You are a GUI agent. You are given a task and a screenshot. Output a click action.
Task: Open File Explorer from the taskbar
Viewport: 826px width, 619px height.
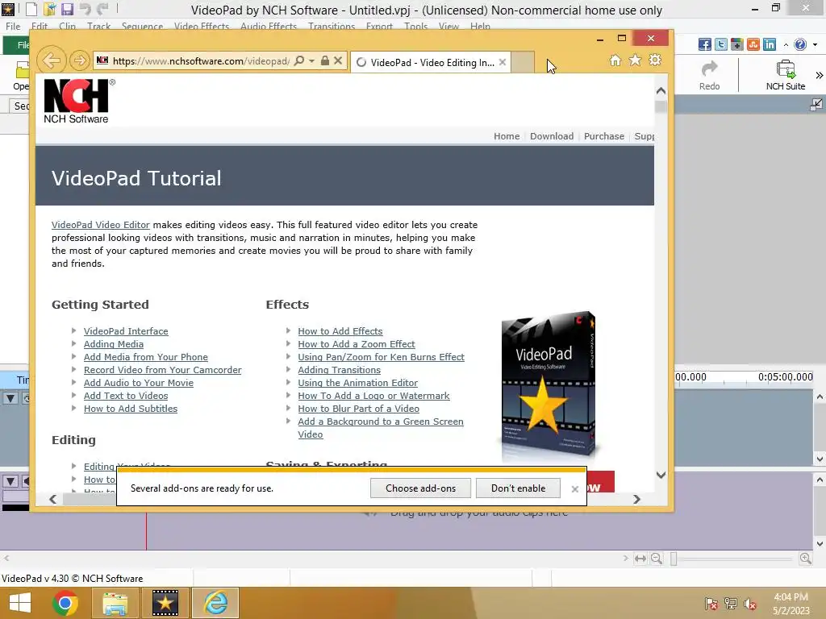pyautogui.click(x=115, y=603)
